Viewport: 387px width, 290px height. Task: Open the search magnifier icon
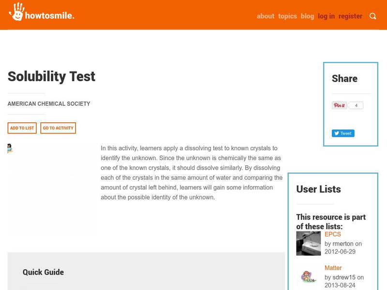click(x=372, y=16)
